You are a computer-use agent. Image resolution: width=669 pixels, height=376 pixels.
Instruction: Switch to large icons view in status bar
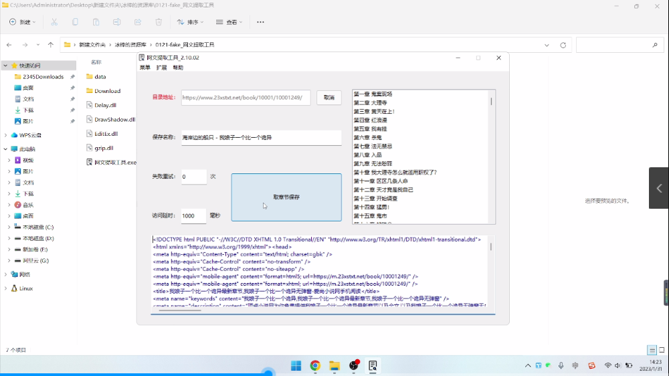pos(661,350)
